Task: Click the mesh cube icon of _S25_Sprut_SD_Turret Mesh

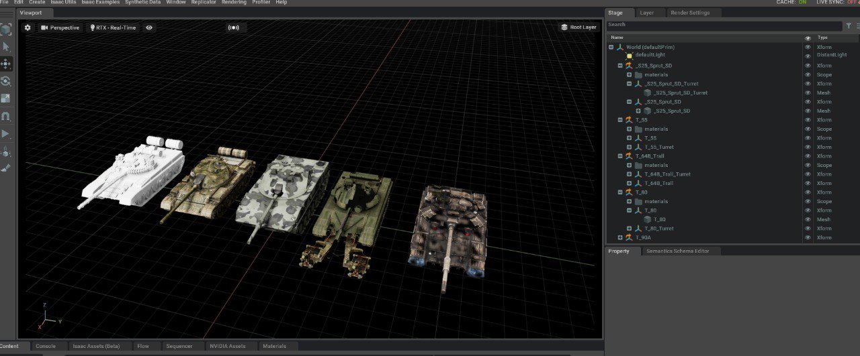Action: point(648,93)
